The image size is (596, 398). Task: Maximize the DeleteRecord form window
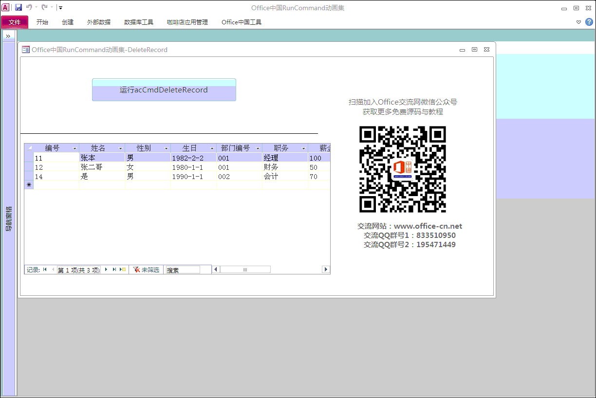point(474,50)
